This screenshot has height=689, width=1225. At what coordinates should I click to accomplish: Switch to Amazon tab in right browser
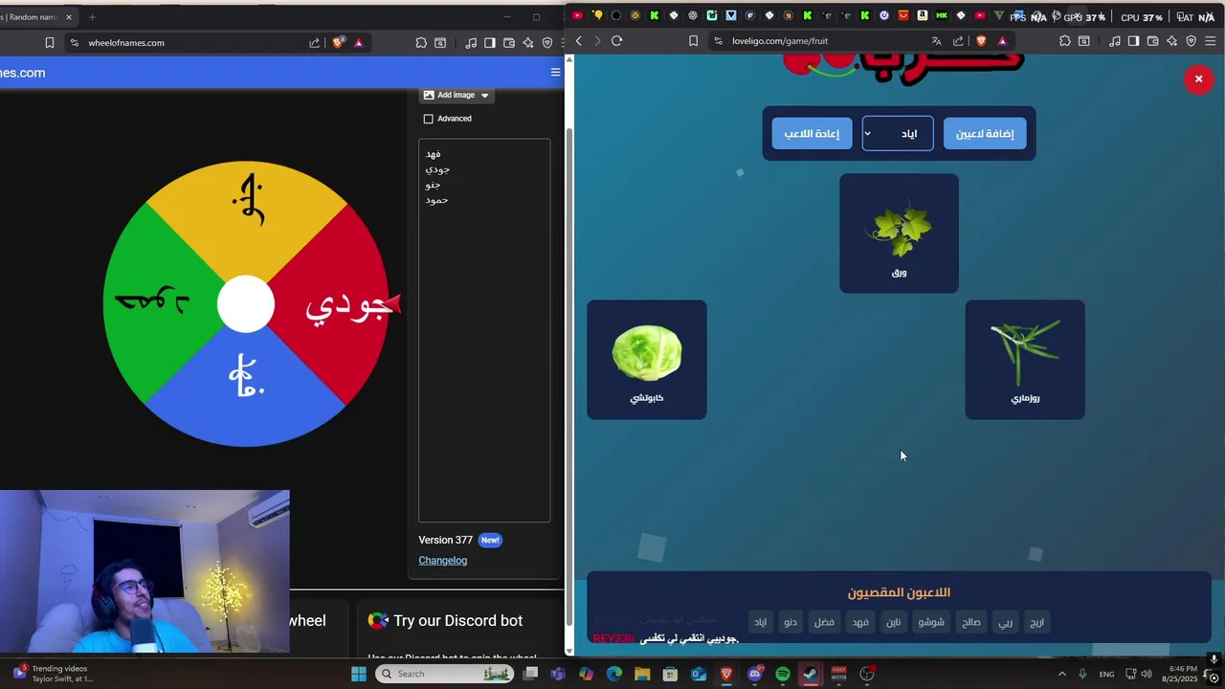coord(923,15)
